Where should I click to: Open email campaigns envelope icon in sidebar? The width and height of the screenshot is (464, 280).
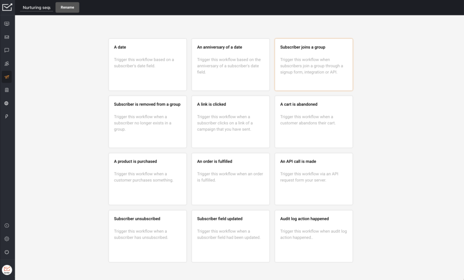click(x=7, y=37)
